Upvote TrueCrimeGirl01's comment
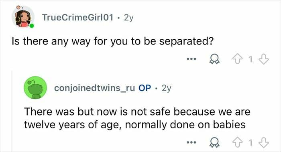This screenshot has width=281, height=152. (x=238, y=59)
